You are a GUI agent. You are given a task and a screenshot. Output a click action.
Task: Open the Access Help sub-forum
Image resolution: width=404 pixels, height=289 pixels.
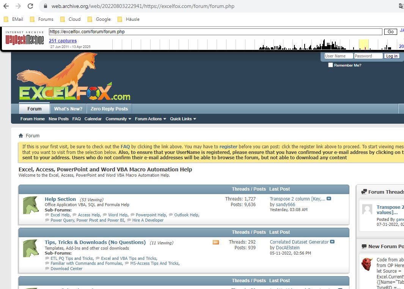[x=89, y=215]
